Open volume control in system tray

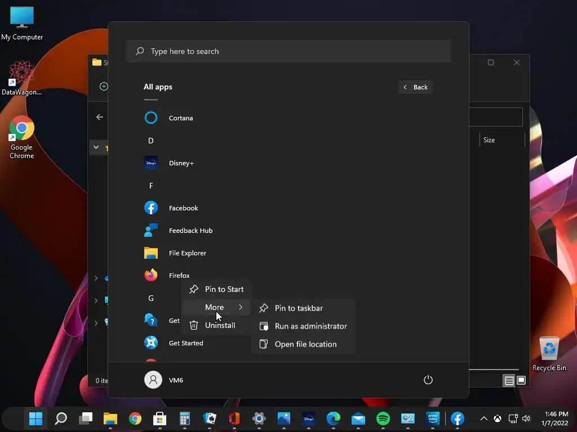(x=526, y=418)
